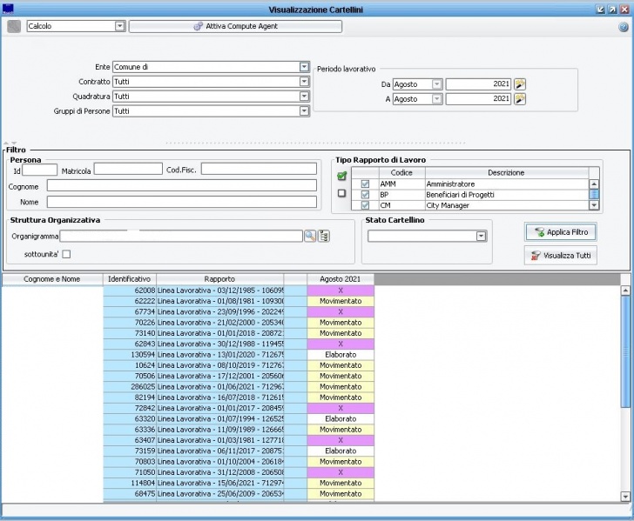Screen dimensions: 634x521
Task: Uncheck the AMM Amministratore row checkbox
Action: click(366, 184)
